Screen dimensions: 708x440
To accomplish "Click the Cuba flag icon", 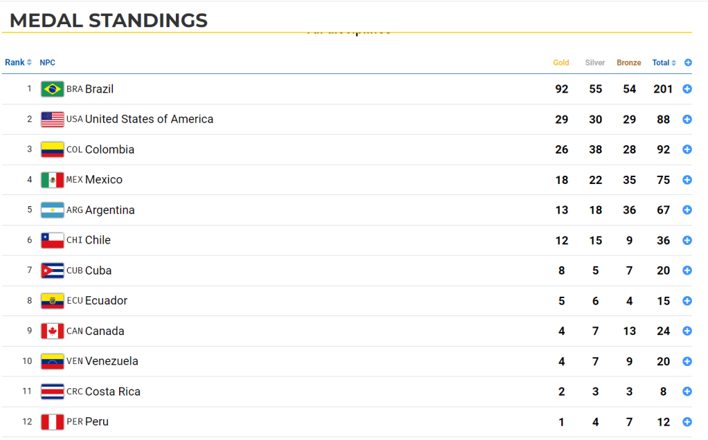I will click(53, 271).
